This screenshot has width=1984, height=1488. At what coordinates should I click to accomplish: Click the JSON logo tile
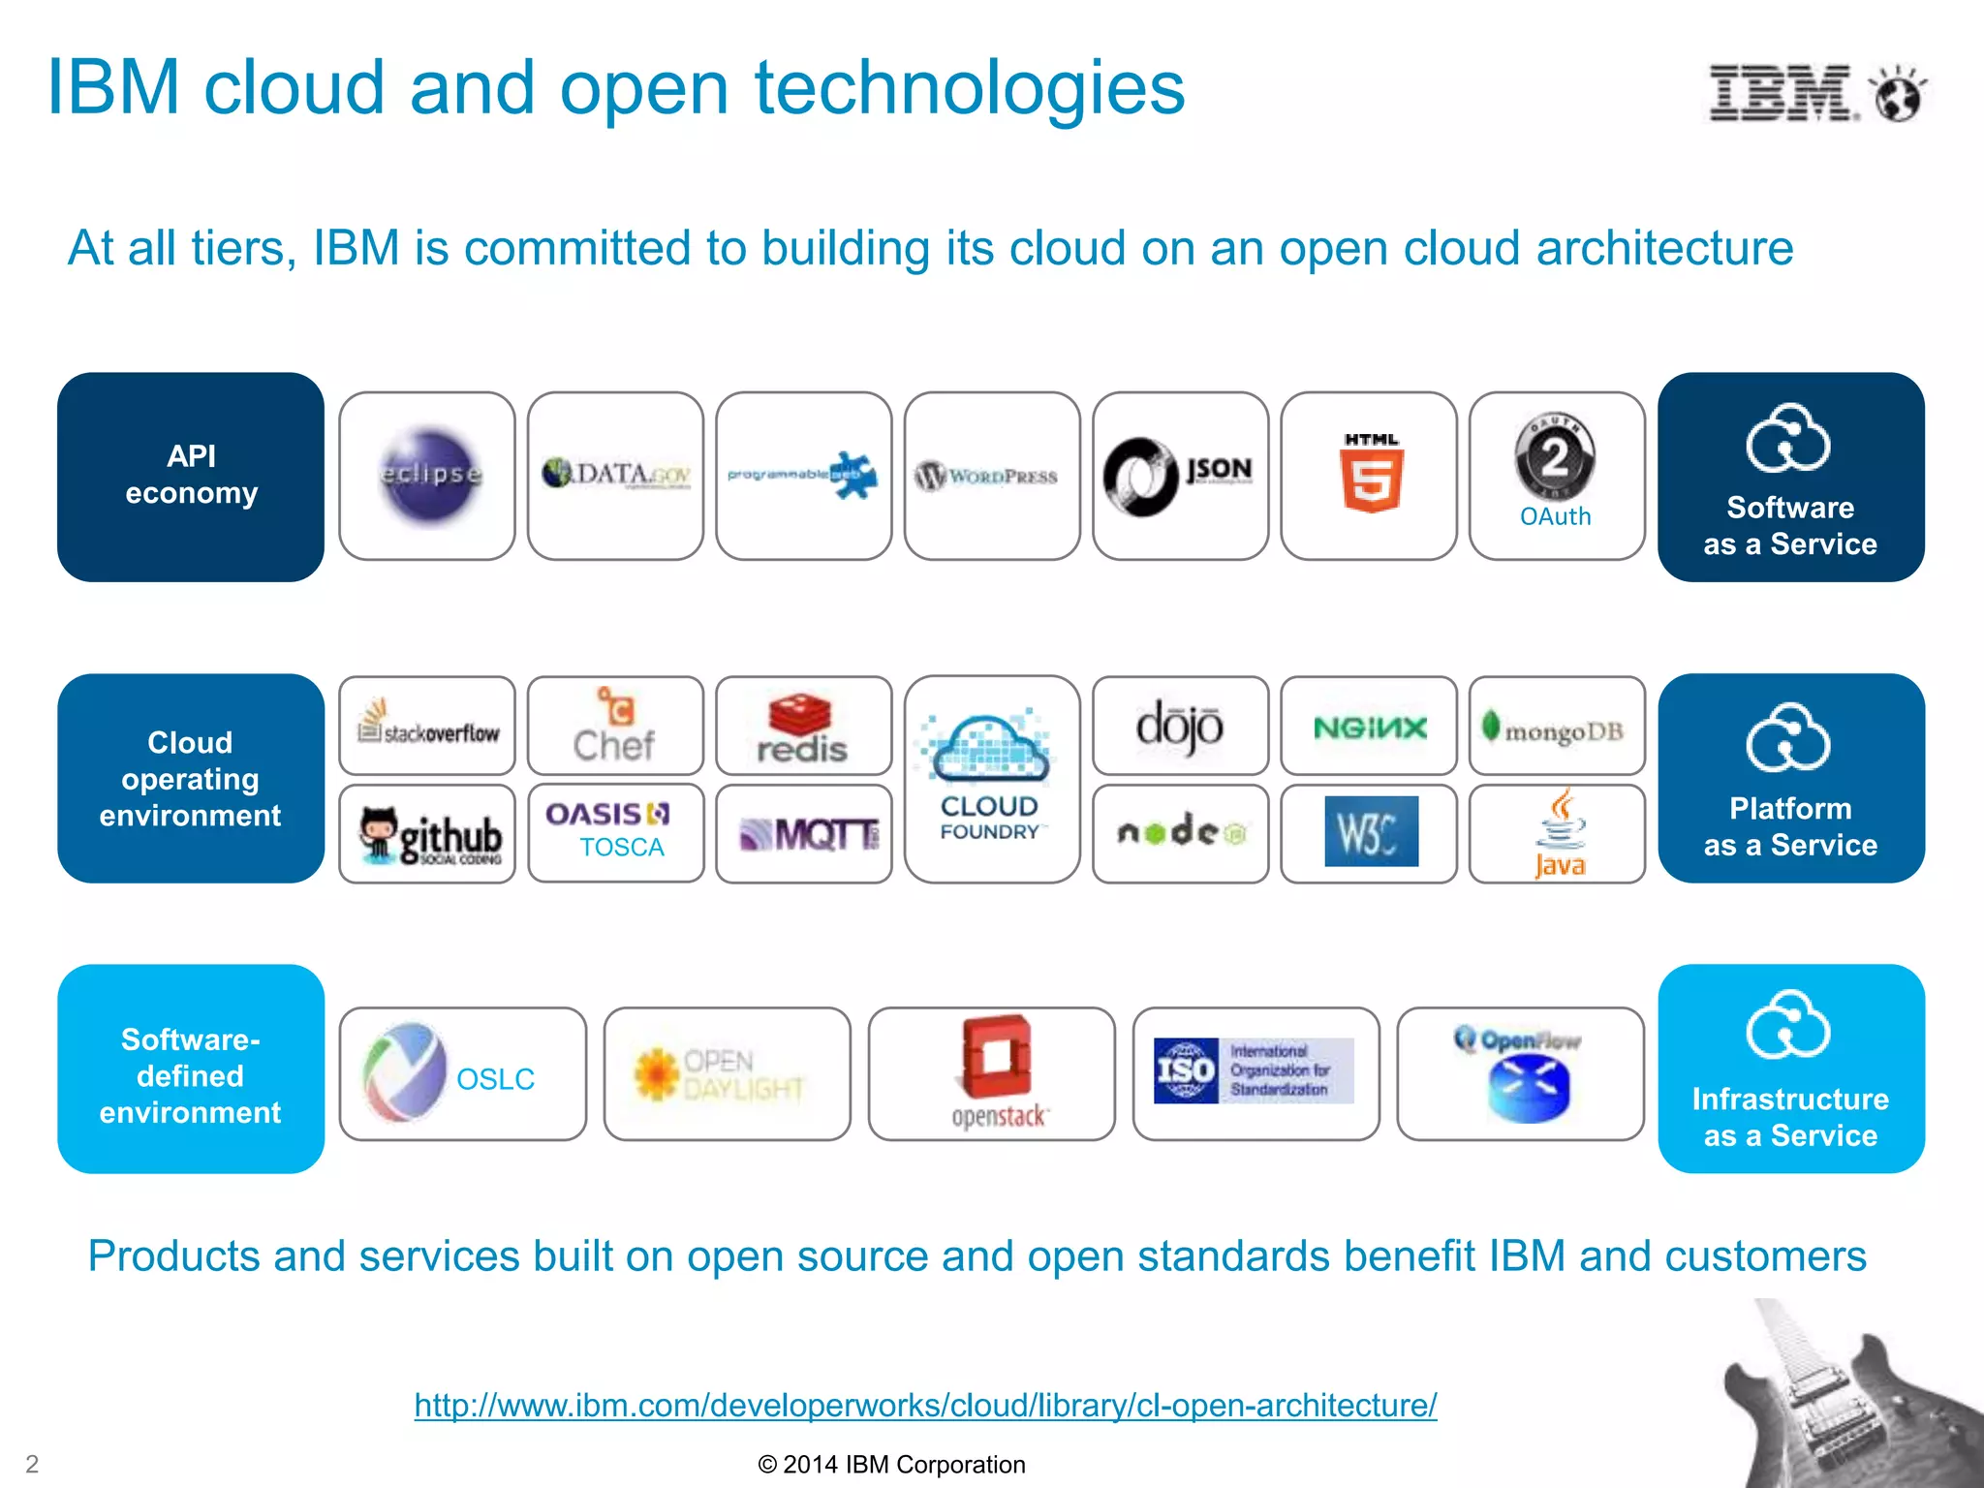click(x=1180, y=476)
